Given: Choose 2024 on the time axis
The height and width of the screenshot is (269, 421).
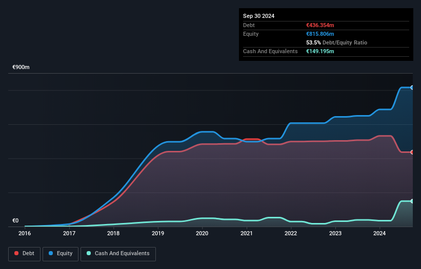Looking at the screenshot, I should (x=379, y=233).
